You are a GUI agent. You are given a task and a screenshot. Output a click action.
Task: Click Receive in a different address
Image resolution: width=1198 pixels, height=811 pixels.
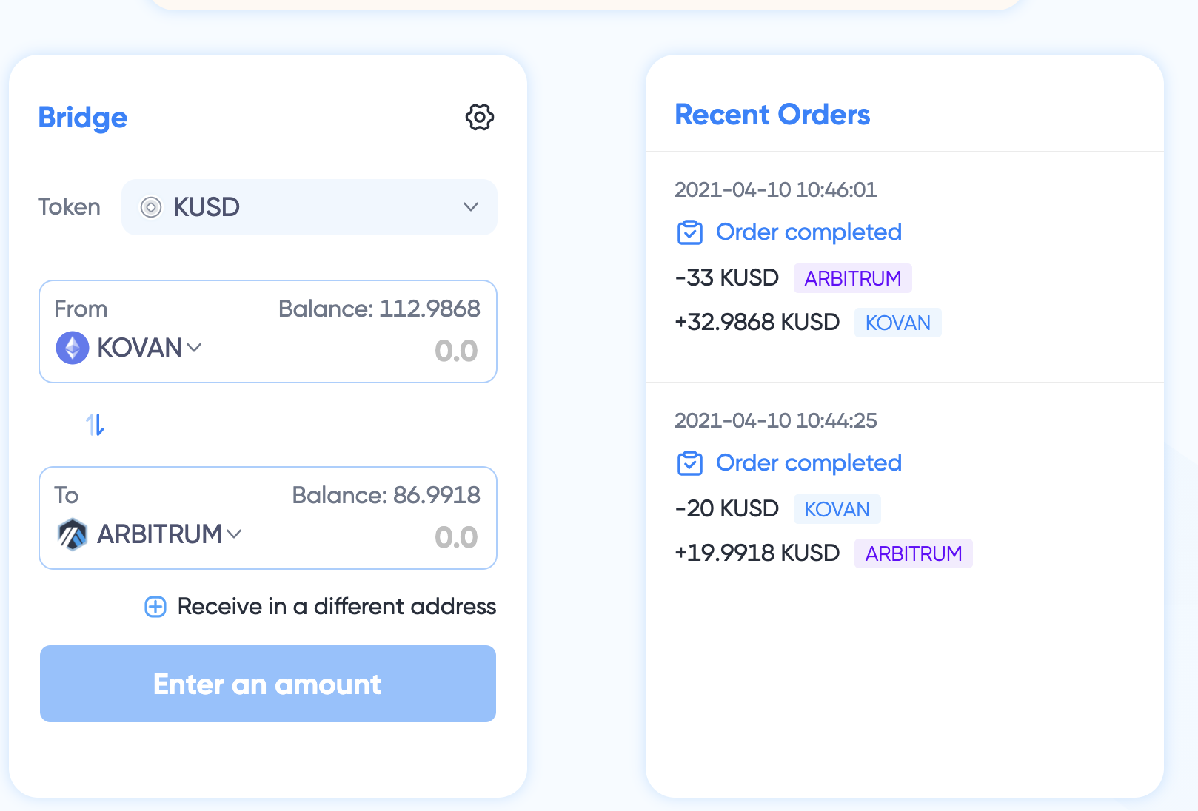tap(337, 607)
